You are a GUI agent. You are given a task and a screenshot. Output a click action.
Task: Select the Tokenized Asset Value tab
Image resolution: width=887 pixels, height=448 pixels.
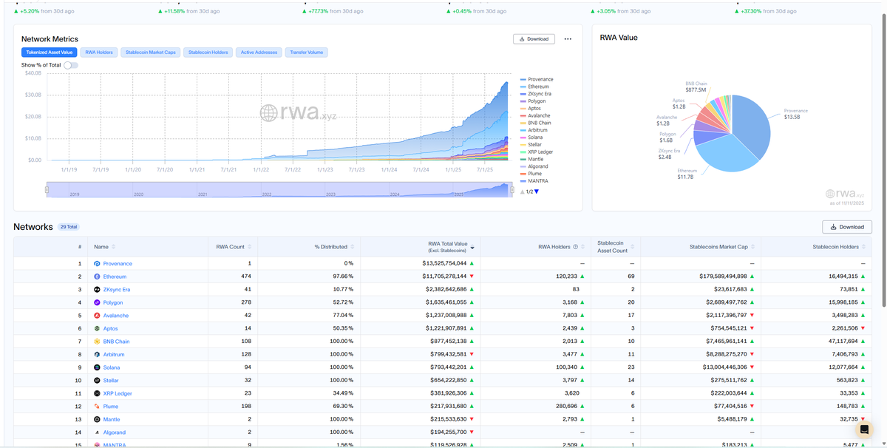(50, 52)
